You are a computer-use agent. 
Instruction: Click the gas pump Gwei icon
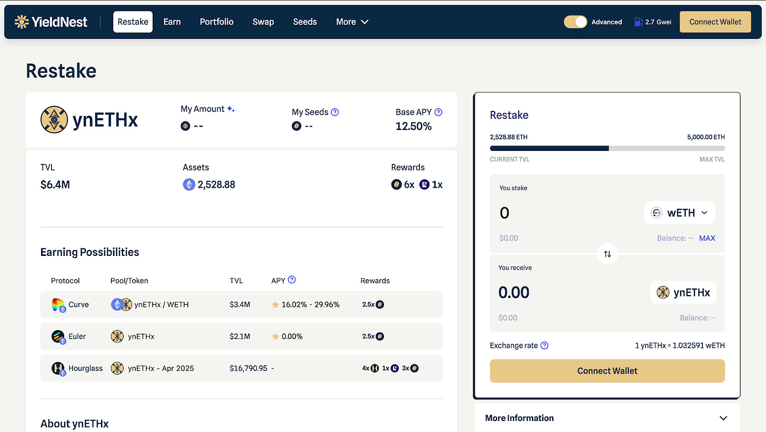[639, 22]
